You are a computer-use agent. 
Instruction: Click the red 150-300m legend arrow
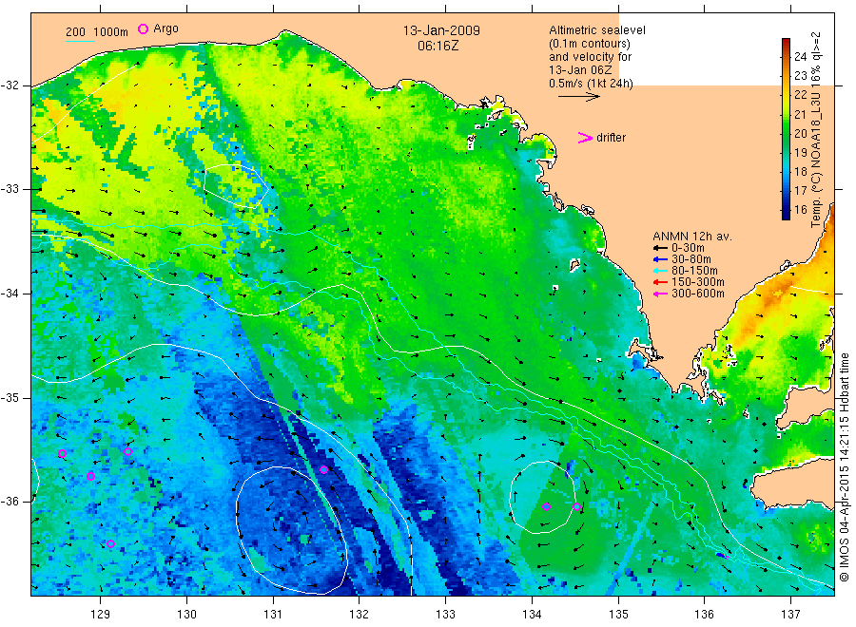coord(661,282)
